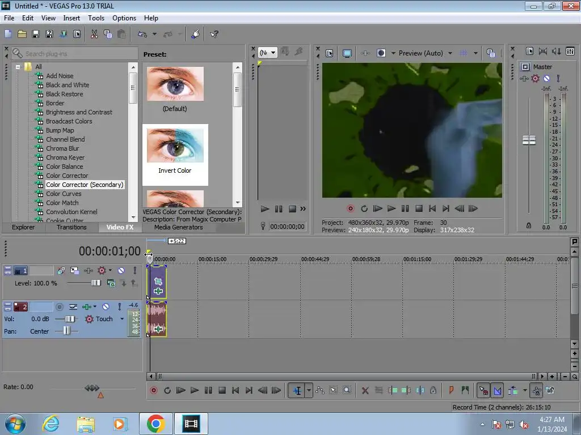This screenshot has width=581, height=435.
Task: Open Master FX gear icon
Action: [536, 78]
